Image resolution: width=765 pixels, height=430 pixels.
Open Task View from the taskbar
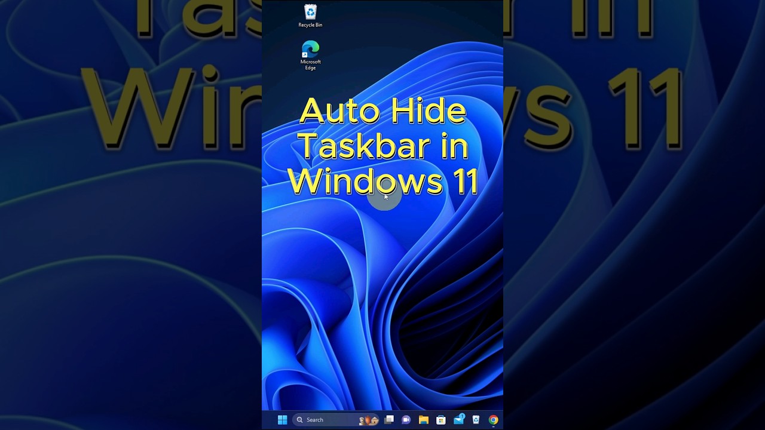(389, 420)
